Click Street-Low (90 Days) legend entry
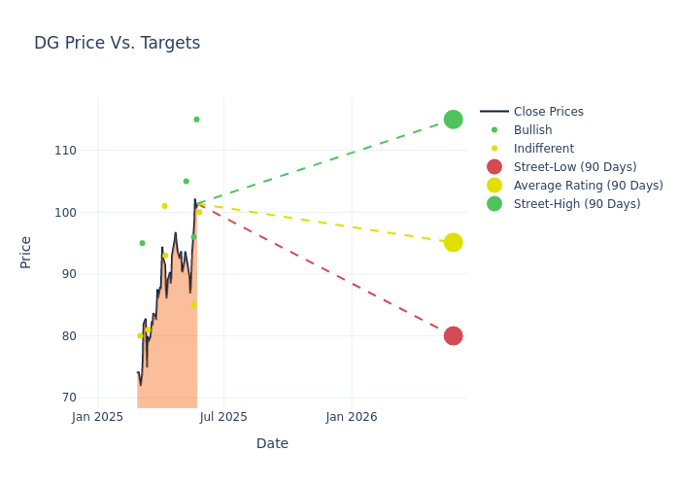 [574, 167]
